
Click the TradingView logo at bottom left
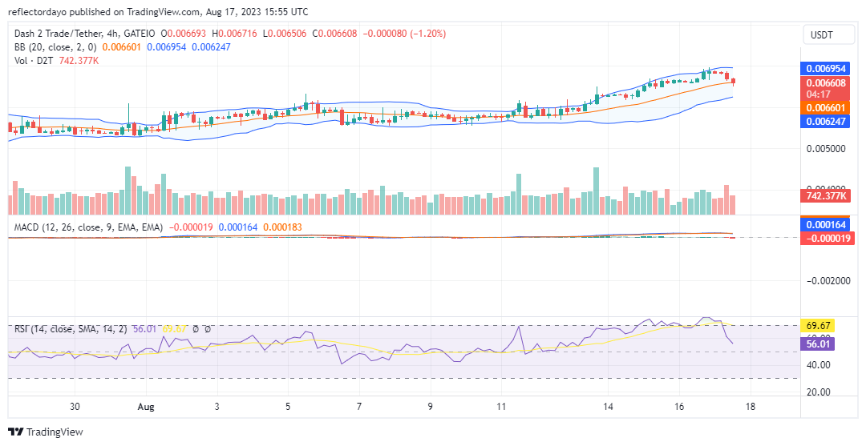click(x=45, y=432)
